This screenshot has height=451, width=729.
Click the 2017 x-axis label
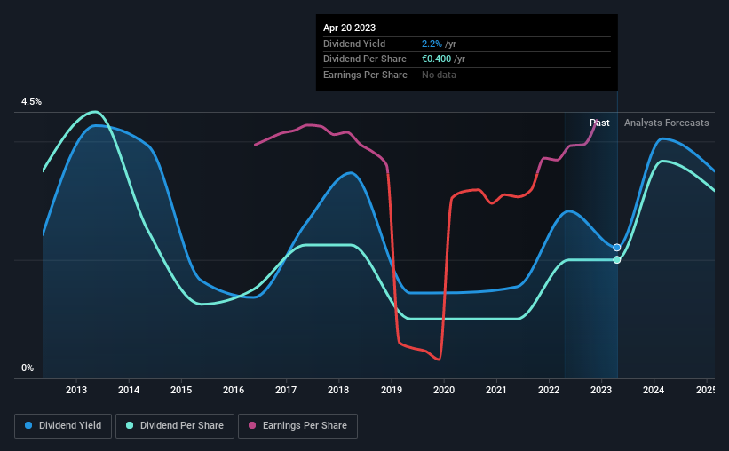(x=286, y=390)
